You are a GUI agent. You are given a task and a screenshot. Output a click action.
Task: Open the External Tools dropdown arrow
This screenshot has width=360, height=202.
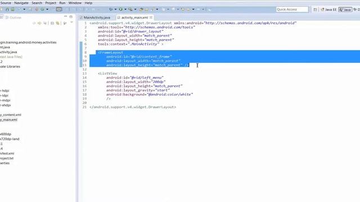point(135,10)
